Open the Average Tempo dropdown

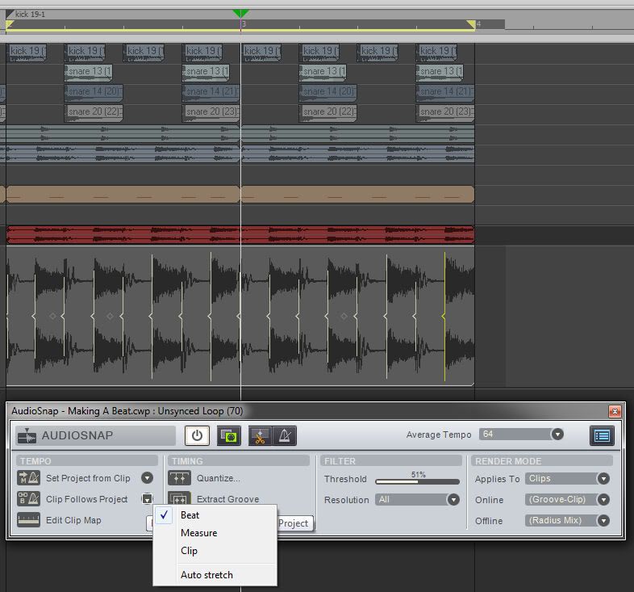557,435
